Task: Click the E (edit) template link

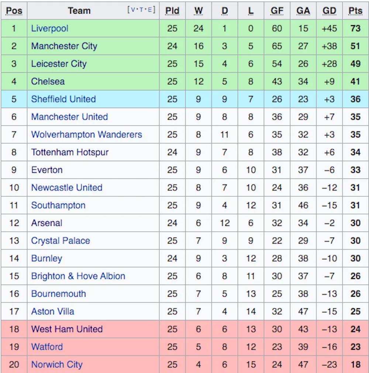Action: 150,10
